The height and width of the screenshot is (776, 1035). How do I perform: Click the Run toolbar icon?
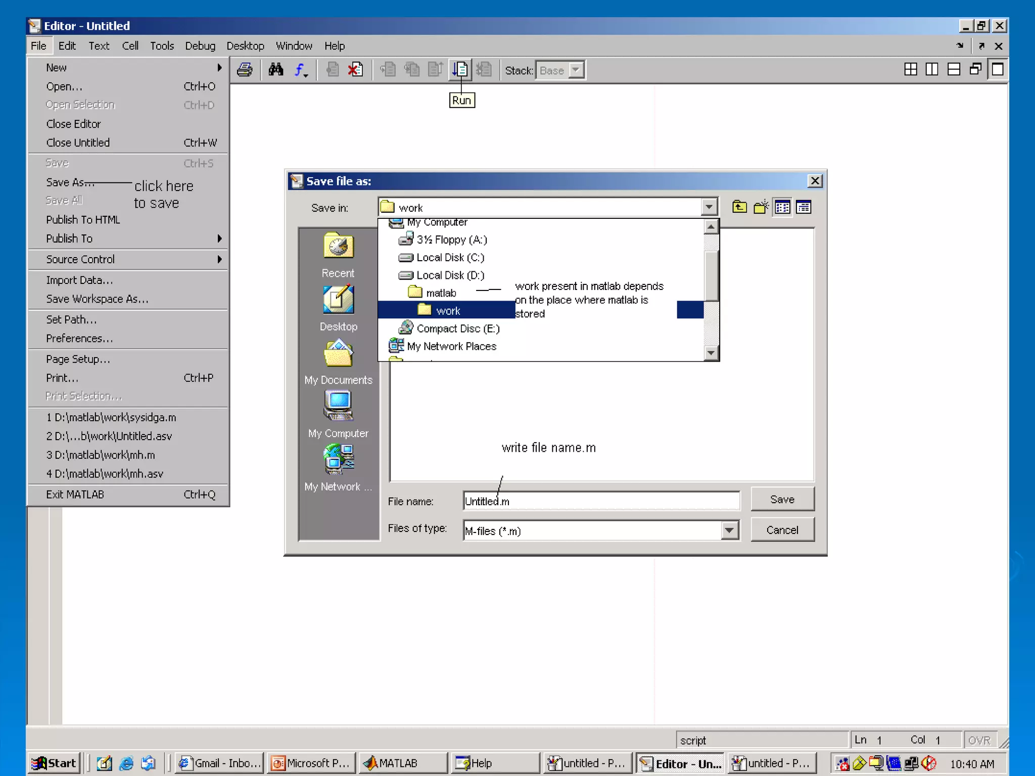(x=460, y=70)
